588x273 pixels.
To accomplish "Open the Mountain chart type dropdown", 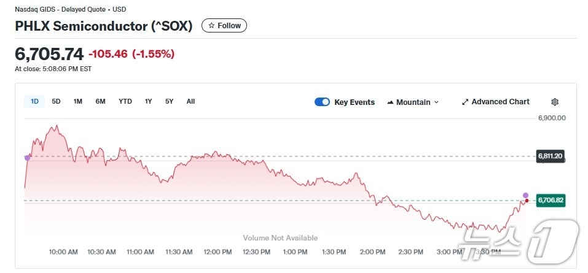I will click(x=413, y=102).
